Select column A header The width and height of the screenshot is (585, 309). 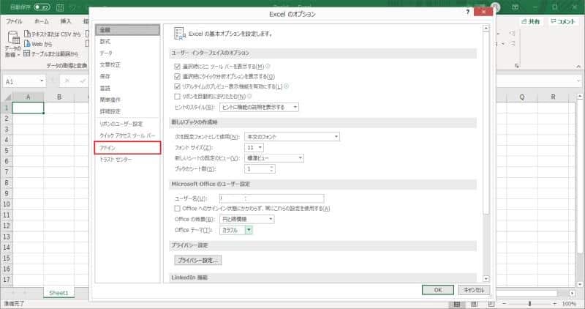pos(28,97)
